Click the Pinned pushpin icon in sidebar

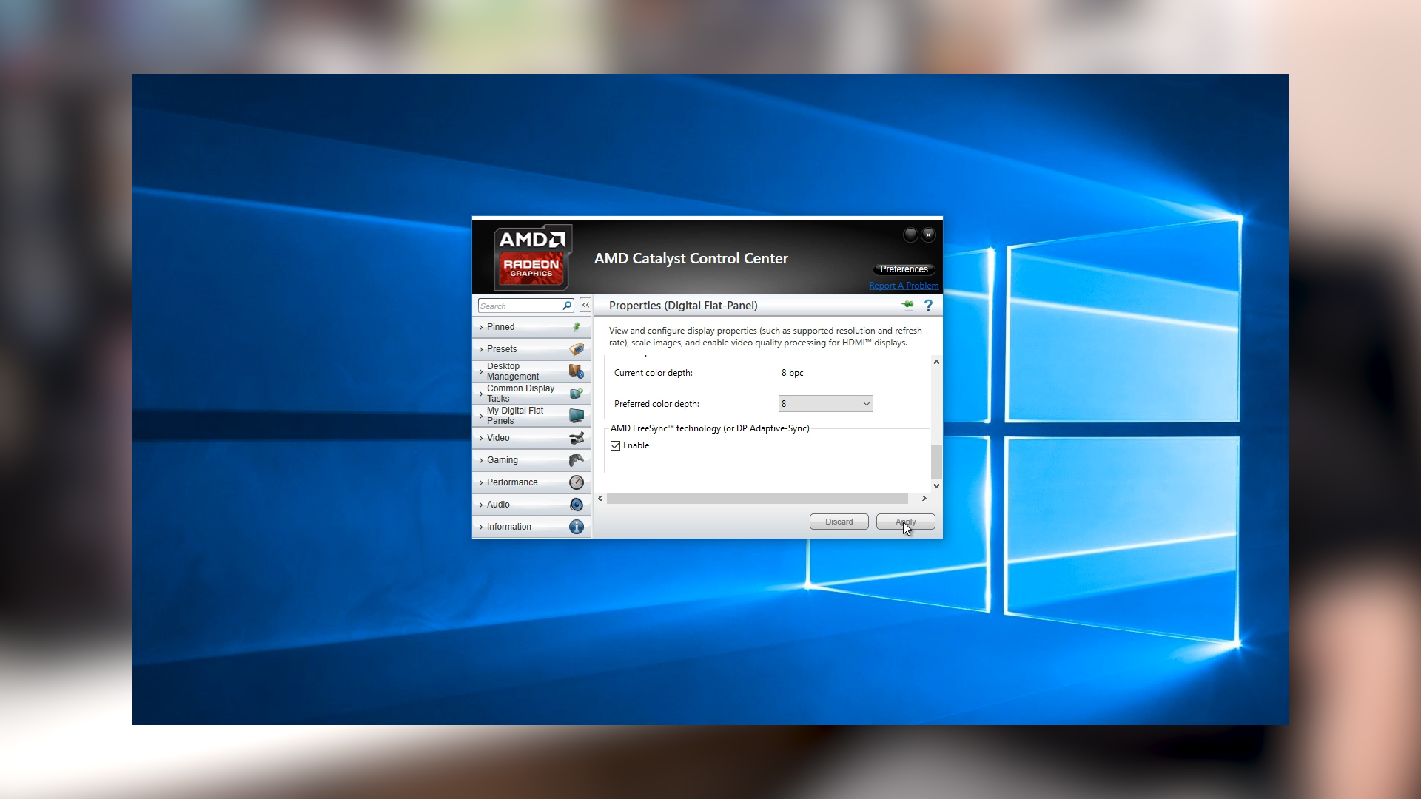576,327
